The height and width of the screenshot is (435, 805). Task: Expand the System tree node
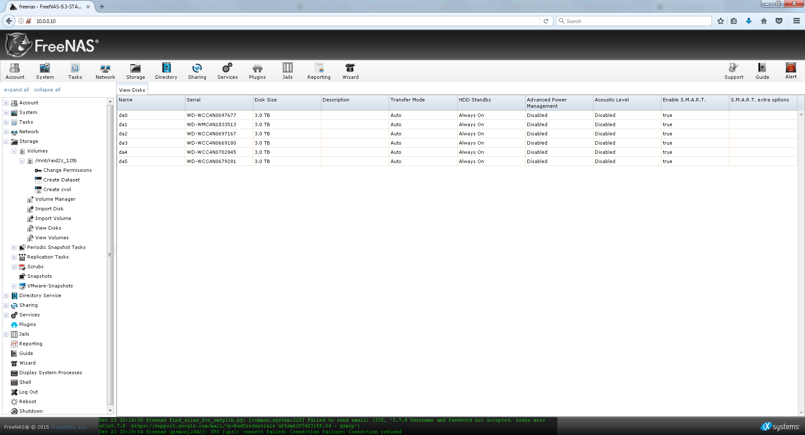coord(6,113)
